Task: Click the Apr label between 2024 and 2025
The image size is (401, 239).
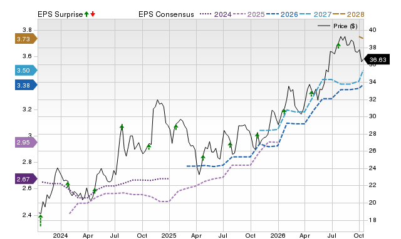Action: pyautogui.click(x=88, y=235)
